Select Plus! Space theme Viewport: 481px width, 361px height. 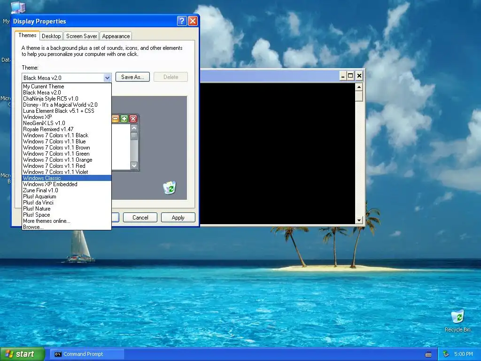[x=67, y=215]
